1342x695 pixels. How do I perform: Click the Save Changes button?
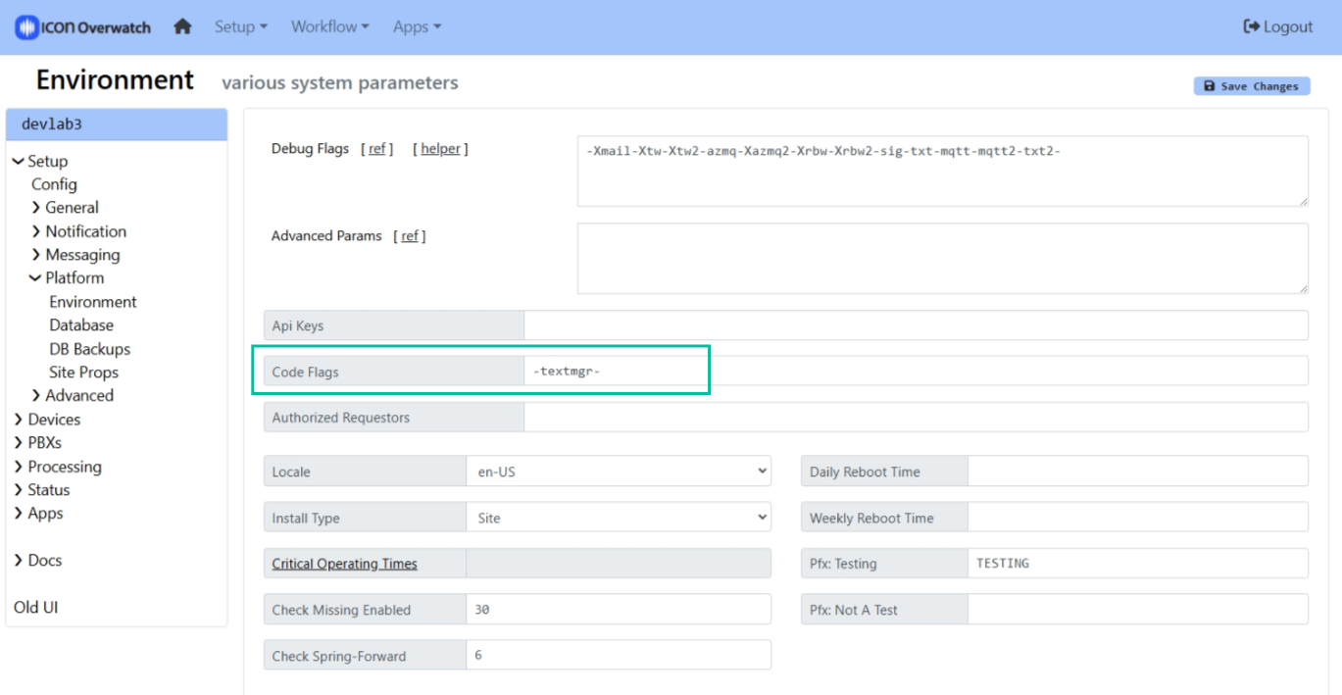pos(1252,86)
